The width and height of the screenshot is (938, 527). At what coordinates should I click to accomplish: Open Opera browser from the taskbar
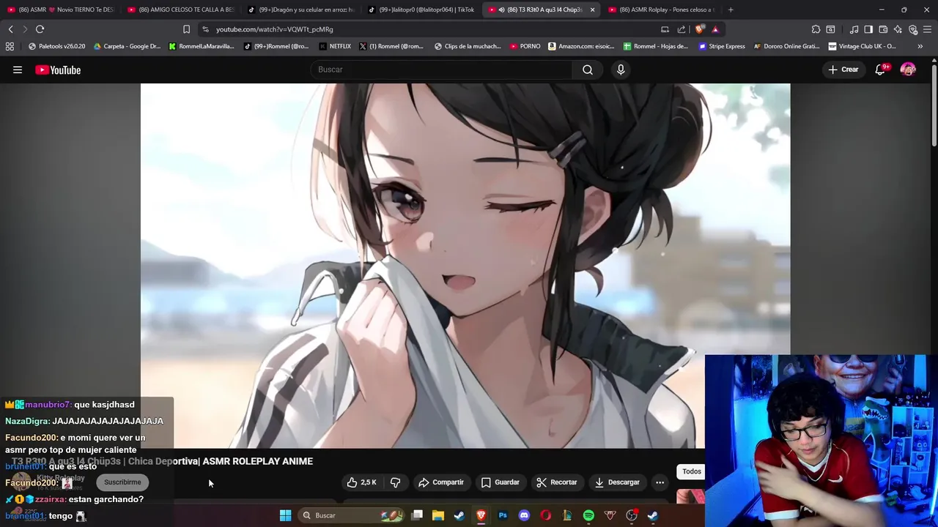point(545,515)
